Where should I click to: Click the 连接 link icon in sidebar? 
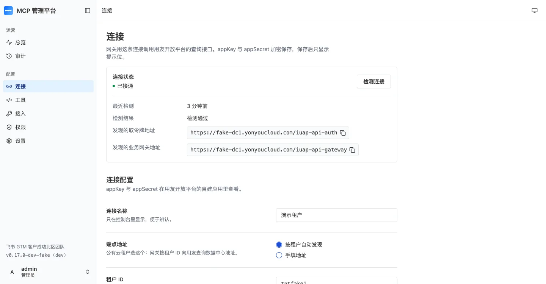point(9,86)
